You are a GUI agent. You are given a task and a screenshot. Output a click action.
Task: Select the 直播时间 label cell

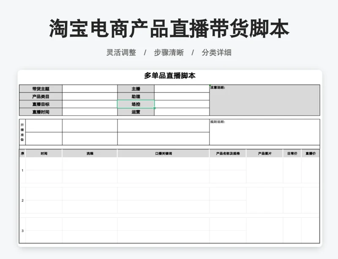[x=41, y=112]
